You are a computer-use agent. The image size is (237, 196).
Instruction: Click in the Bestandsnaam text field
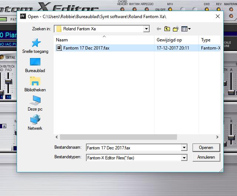[134, 148]
